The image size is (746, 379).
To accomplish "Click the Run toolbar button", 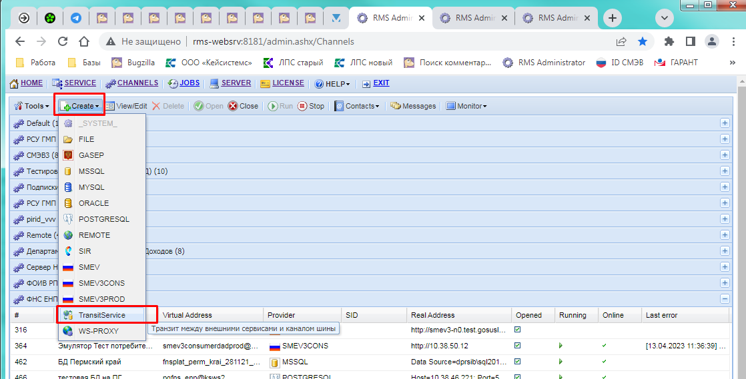I will 280,106.
